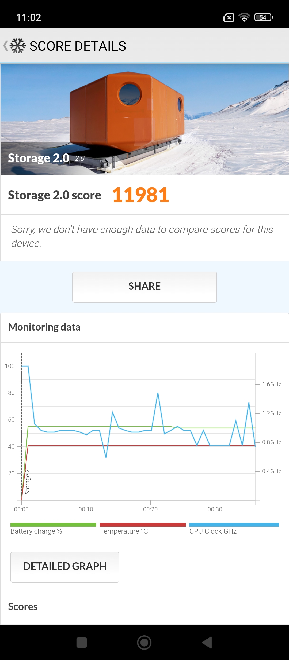Tap the Monitoring data section header
Viewport: 289px width, 660px height.
click(44, 327)
